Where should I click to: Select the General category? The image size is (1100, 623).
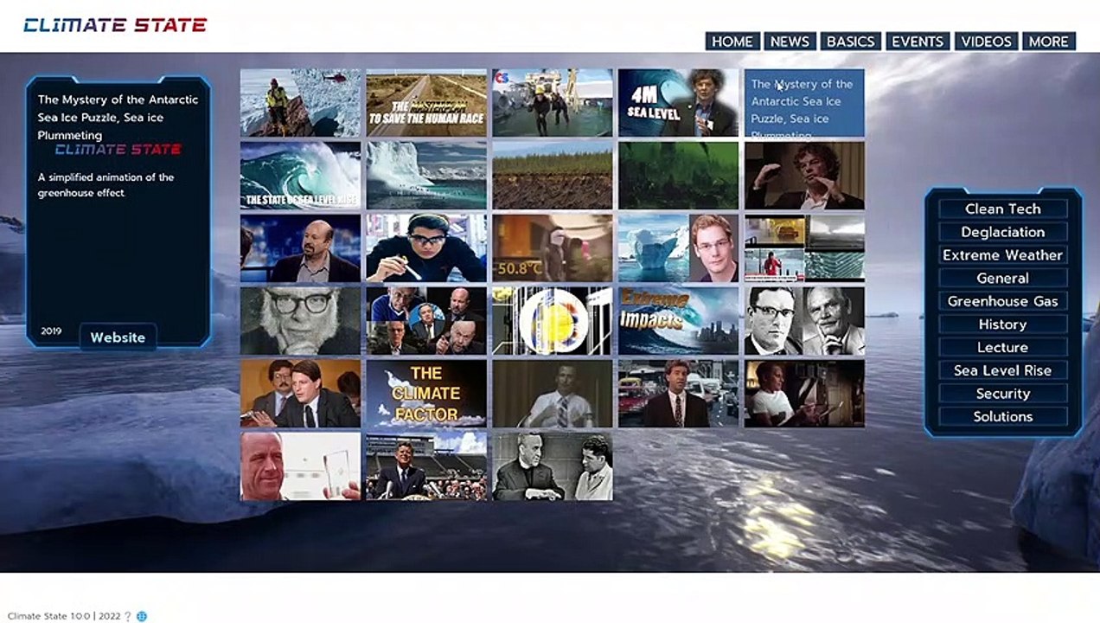click(1003, 278)
